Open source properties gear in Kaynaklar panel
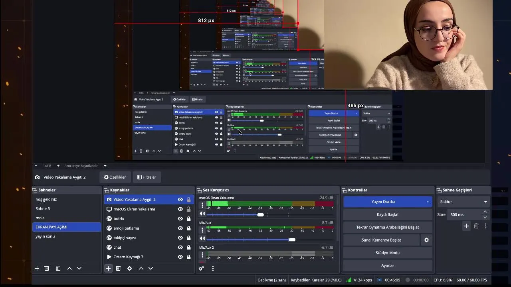Image resolution: width=511 pixels, height=287 pixels. coord(129,269)
